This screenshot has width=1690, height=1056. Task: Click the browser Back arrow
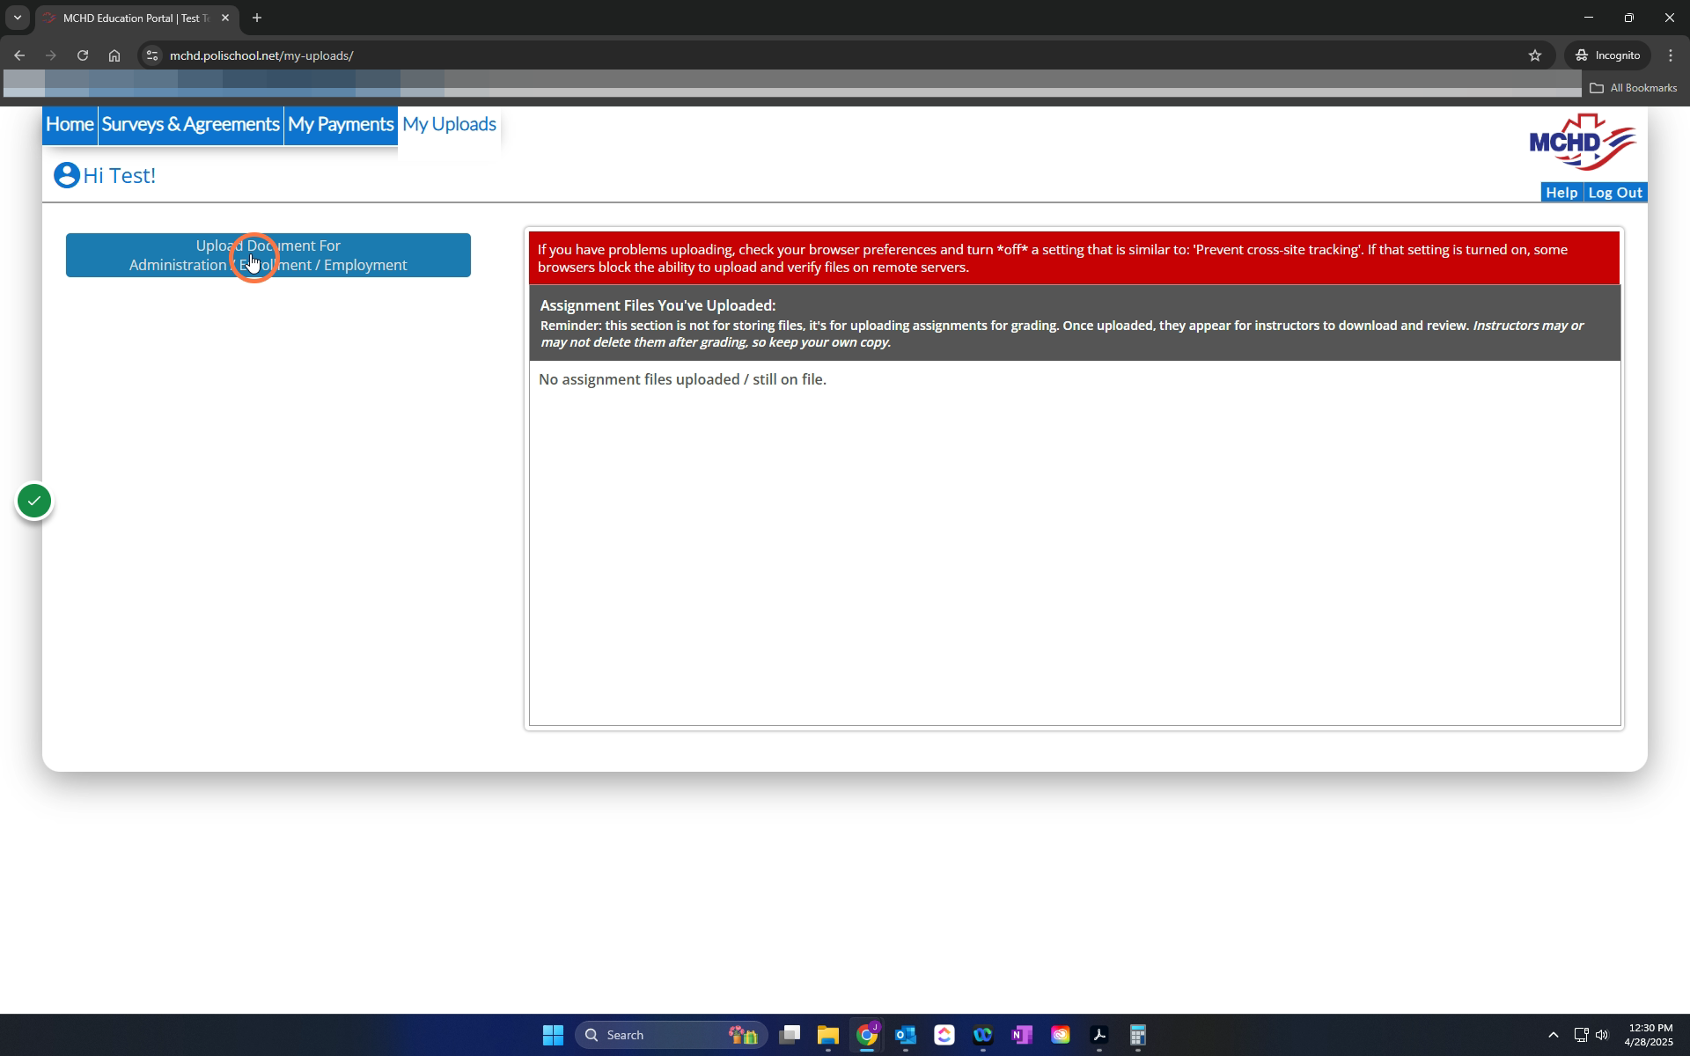(x=19, y=55)
